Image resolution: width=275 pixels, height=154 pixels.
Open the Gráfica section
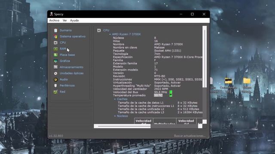pos(65,61)
